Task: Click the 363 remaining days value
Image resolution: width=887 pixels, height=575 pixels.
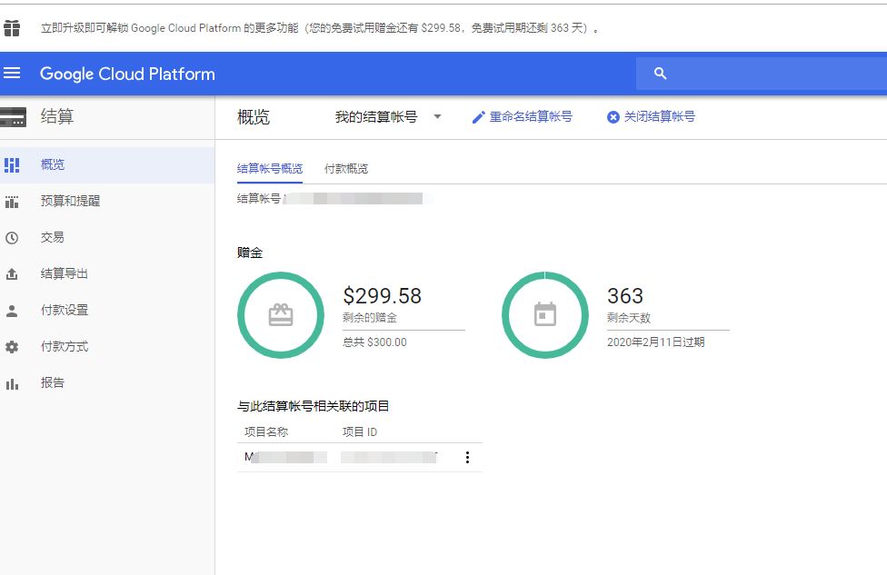Action: click(x=625, y=296)
